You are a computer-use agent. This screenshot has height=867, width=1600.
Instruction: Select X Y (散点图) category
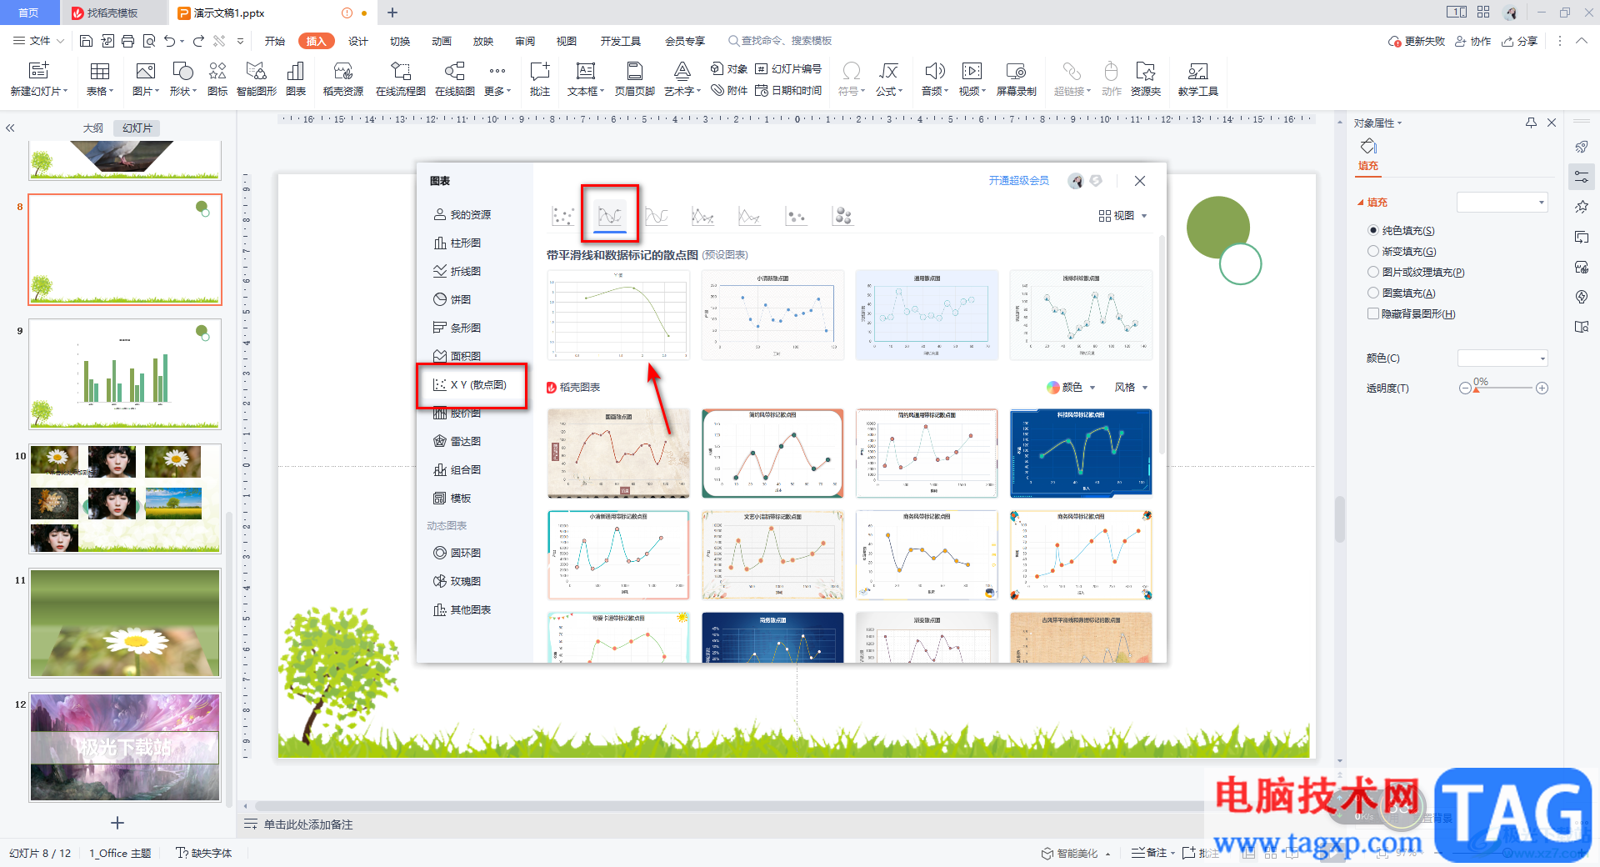(x=472, y=385)
